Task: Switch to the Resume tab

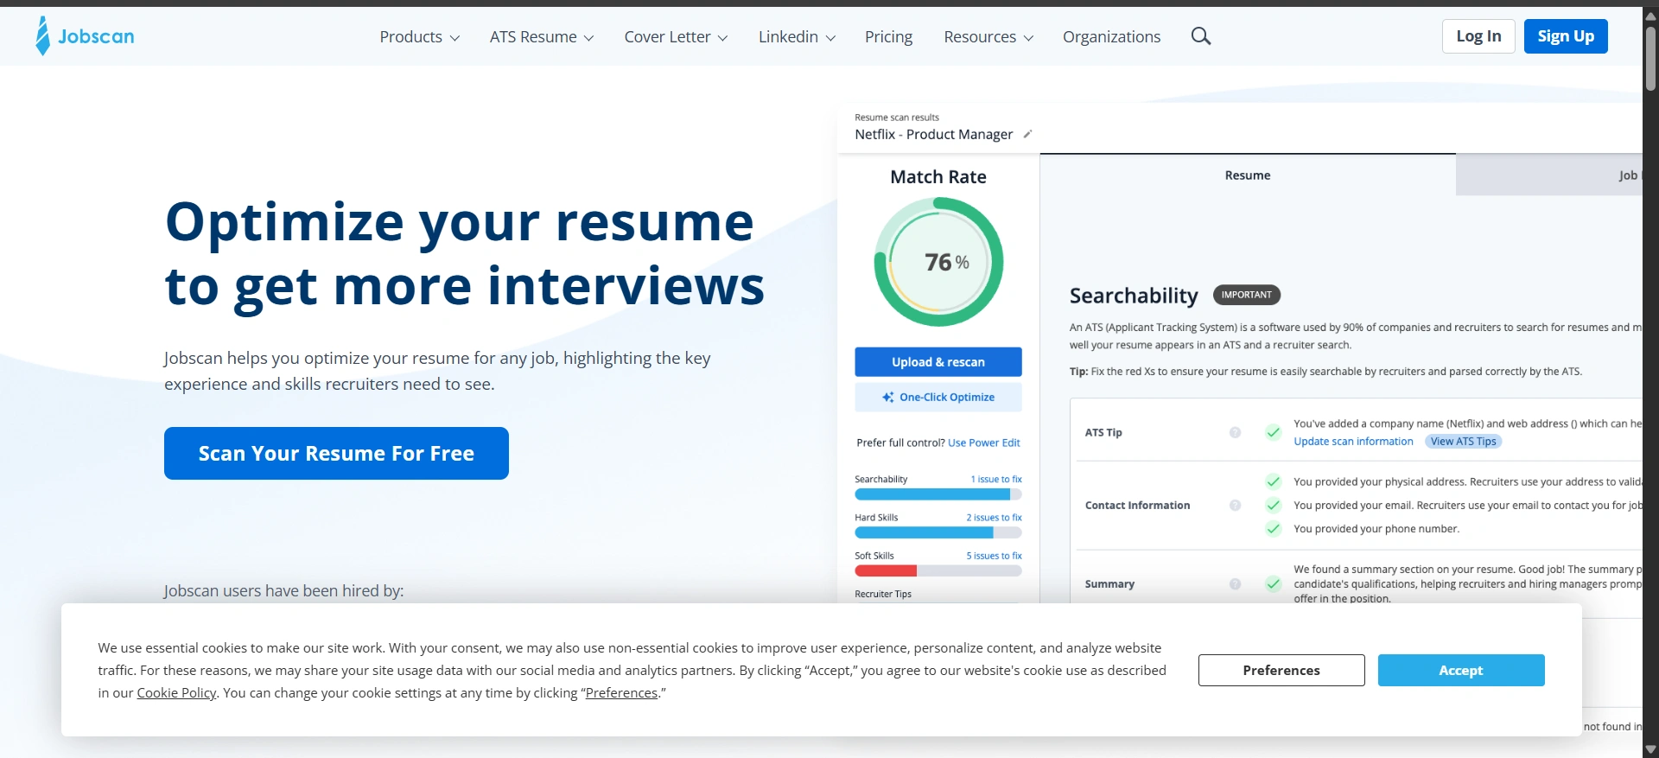Action: pos(1248,175)
